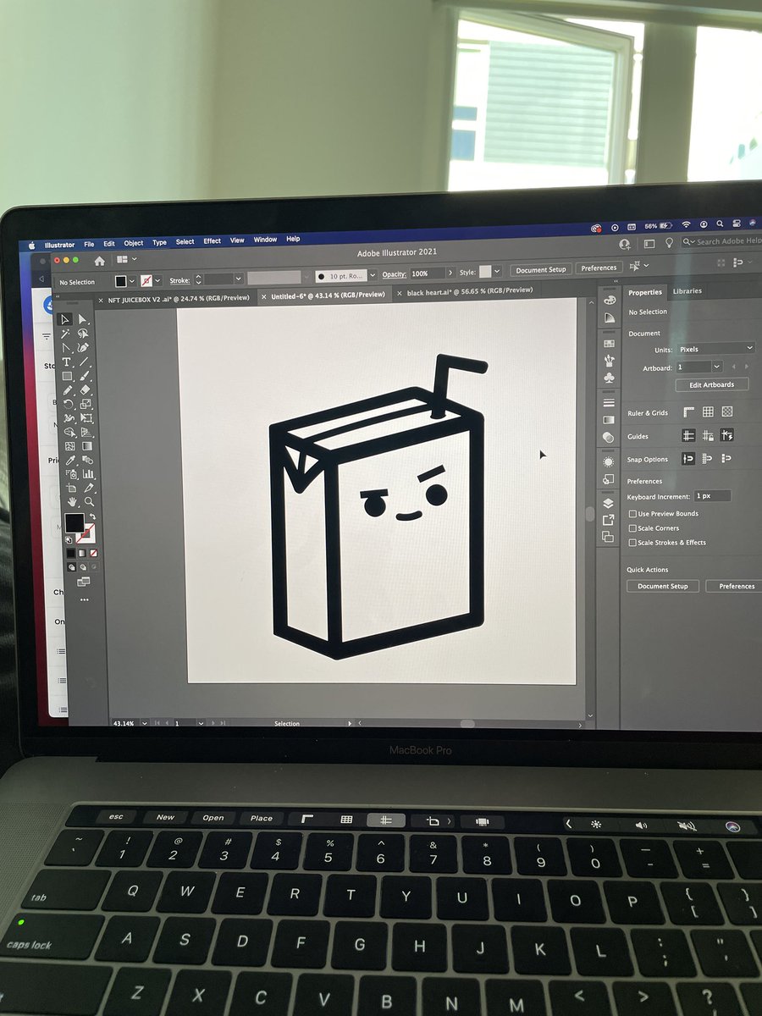Click Preferences in Quick Actions
762x1016 pixels.
[736, 586]
